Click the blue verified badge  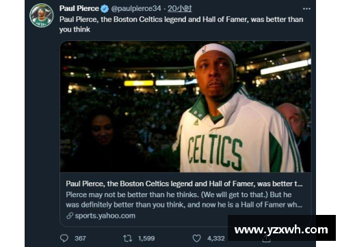click(x=105, y=9)
